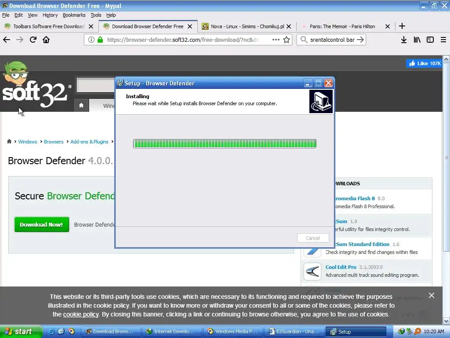Screen dimensions: 450x338
Task: Go back with the browser back arrow
Action: pyautogui.click(x=7, y=40)
